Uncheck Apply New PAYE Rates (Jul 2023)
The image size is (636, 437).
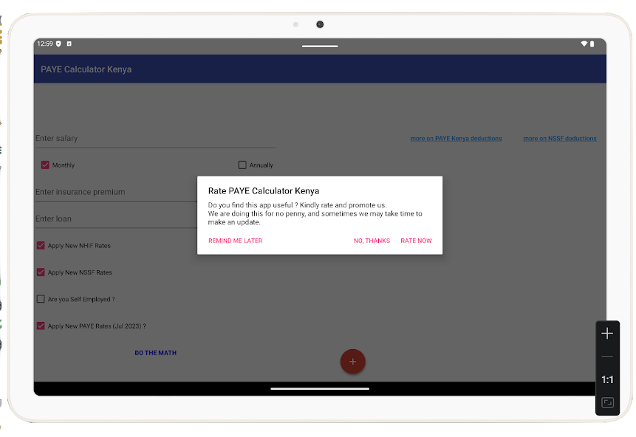[x=41, y=326]
